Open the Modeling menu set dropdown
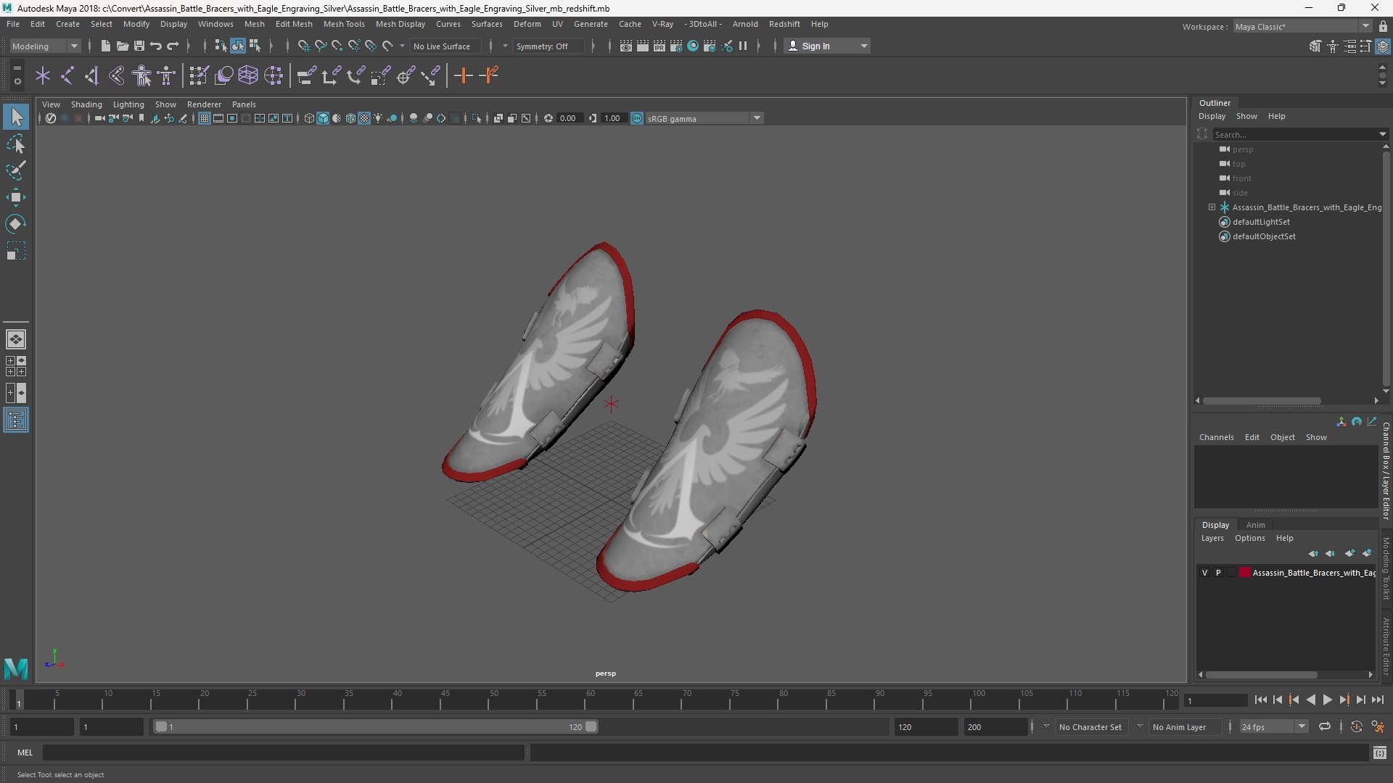 click(45, 46)
